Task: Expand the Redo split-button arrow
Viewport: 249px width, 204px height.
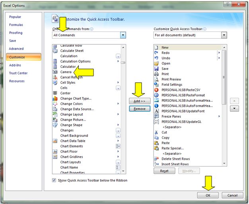Action: (x=219, y=53)
